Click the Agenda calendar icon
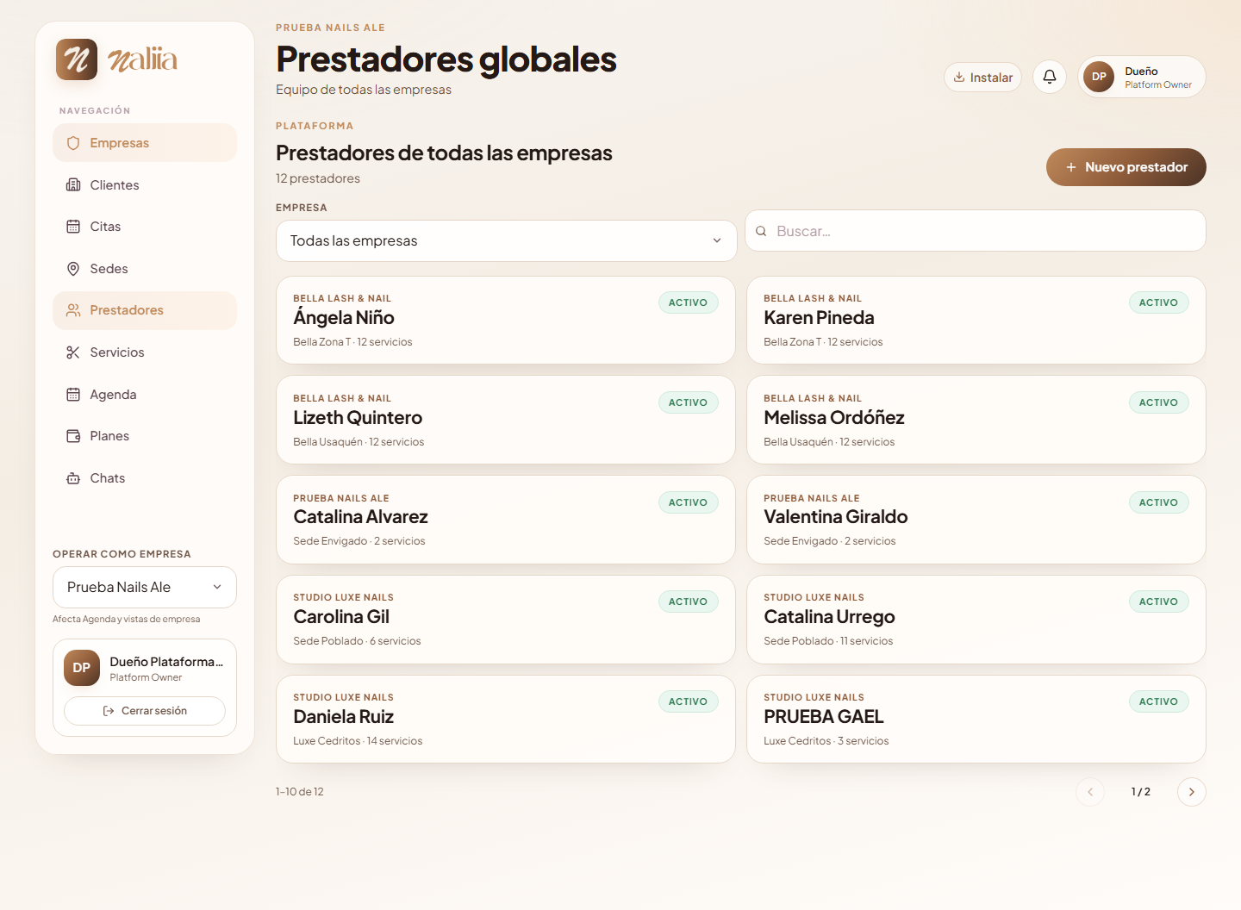Screen dimensions: 1241x910 [x=73, y=395]
